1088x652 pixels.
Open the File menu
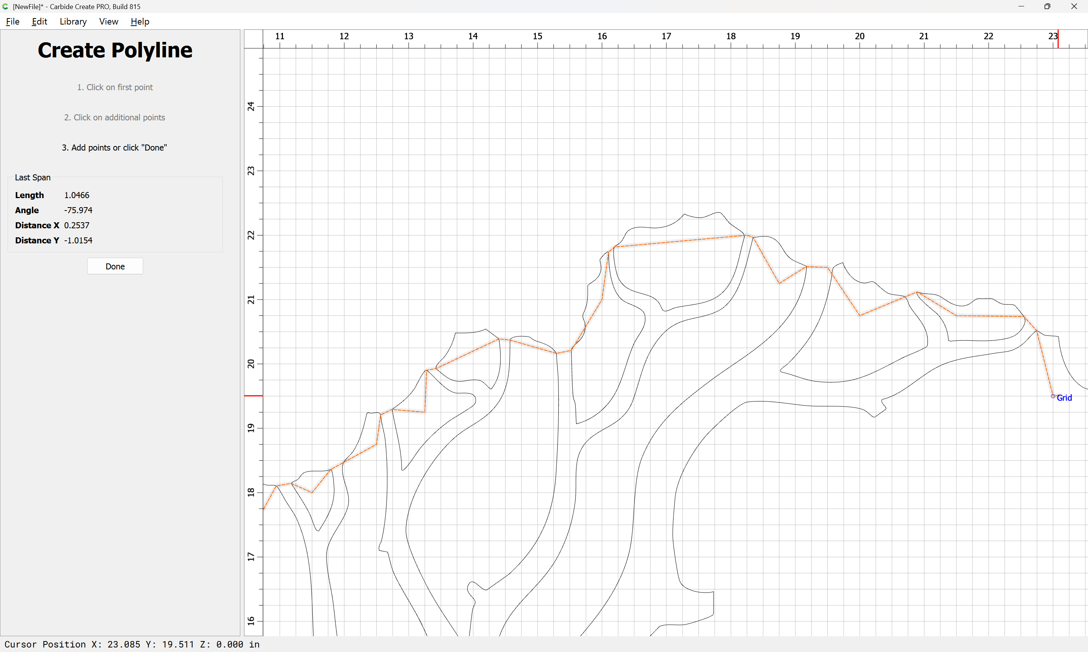click(x=12, y=22)
